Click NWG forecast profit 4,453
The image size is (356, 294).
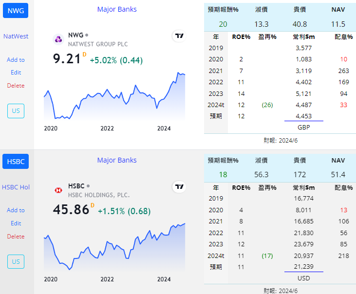(303, 116)
